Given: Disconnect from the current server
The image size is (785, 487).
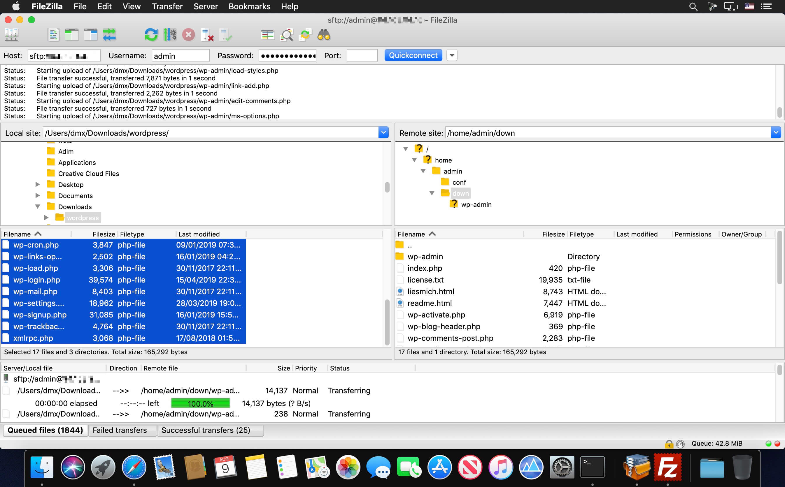Looking at the screenshot, I should [x=207, y=35].
